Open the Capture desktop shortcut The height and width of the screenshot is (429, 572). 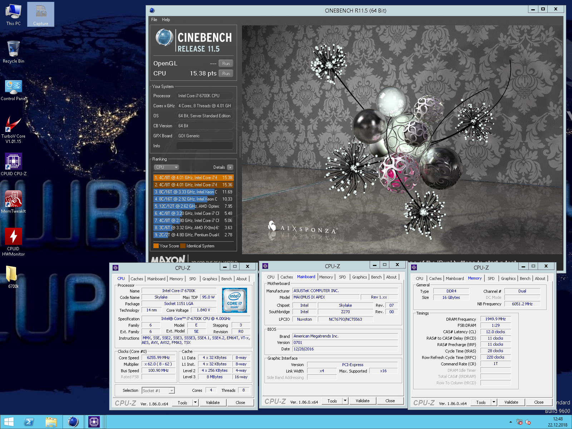pyautogui.click(x=41, y=15)
